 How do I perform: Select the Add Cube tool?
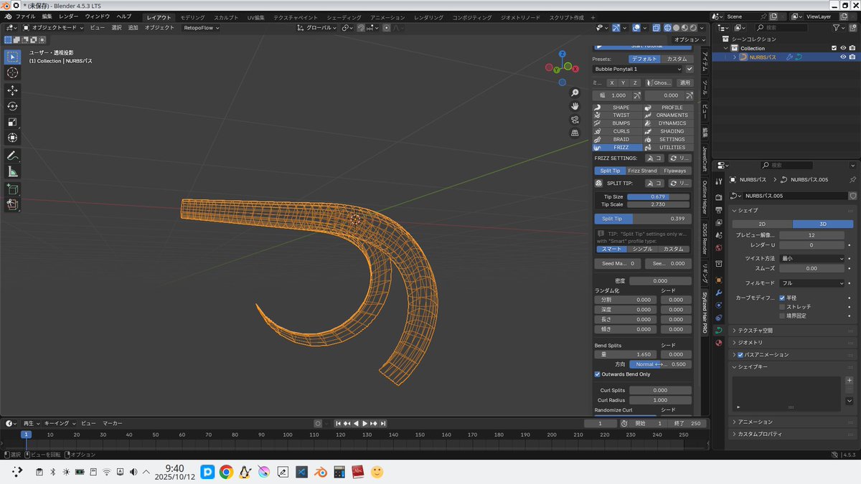[x=12, y=189]
